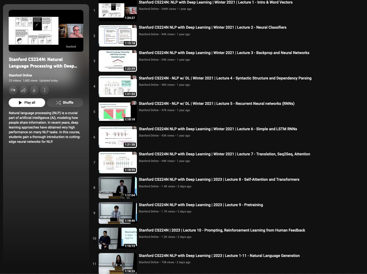Open Stanford Online channel under Lecture 10
367x274 pixels.
149,237
